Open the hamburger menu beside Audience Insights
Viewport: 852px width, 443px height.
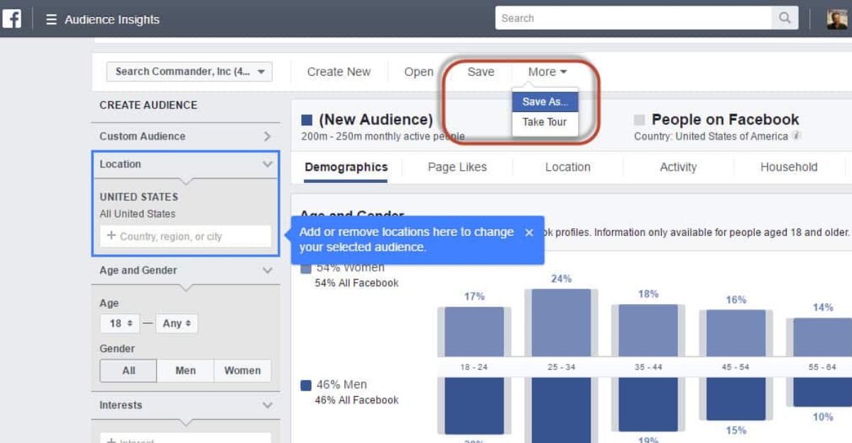pyautogui.click(x=51, y=20)
